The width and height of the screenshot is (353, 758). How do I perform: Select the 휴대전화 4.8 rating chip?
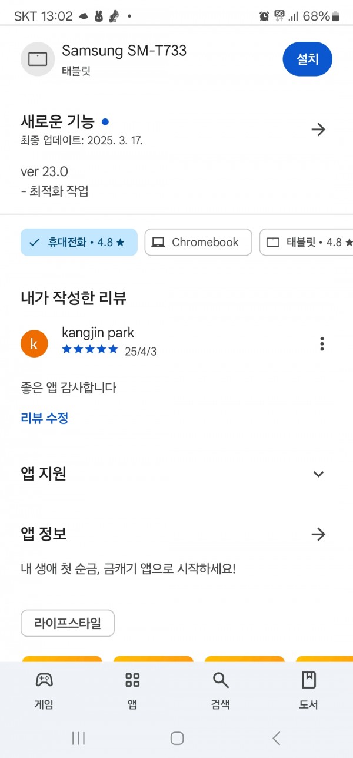(79, 242)
